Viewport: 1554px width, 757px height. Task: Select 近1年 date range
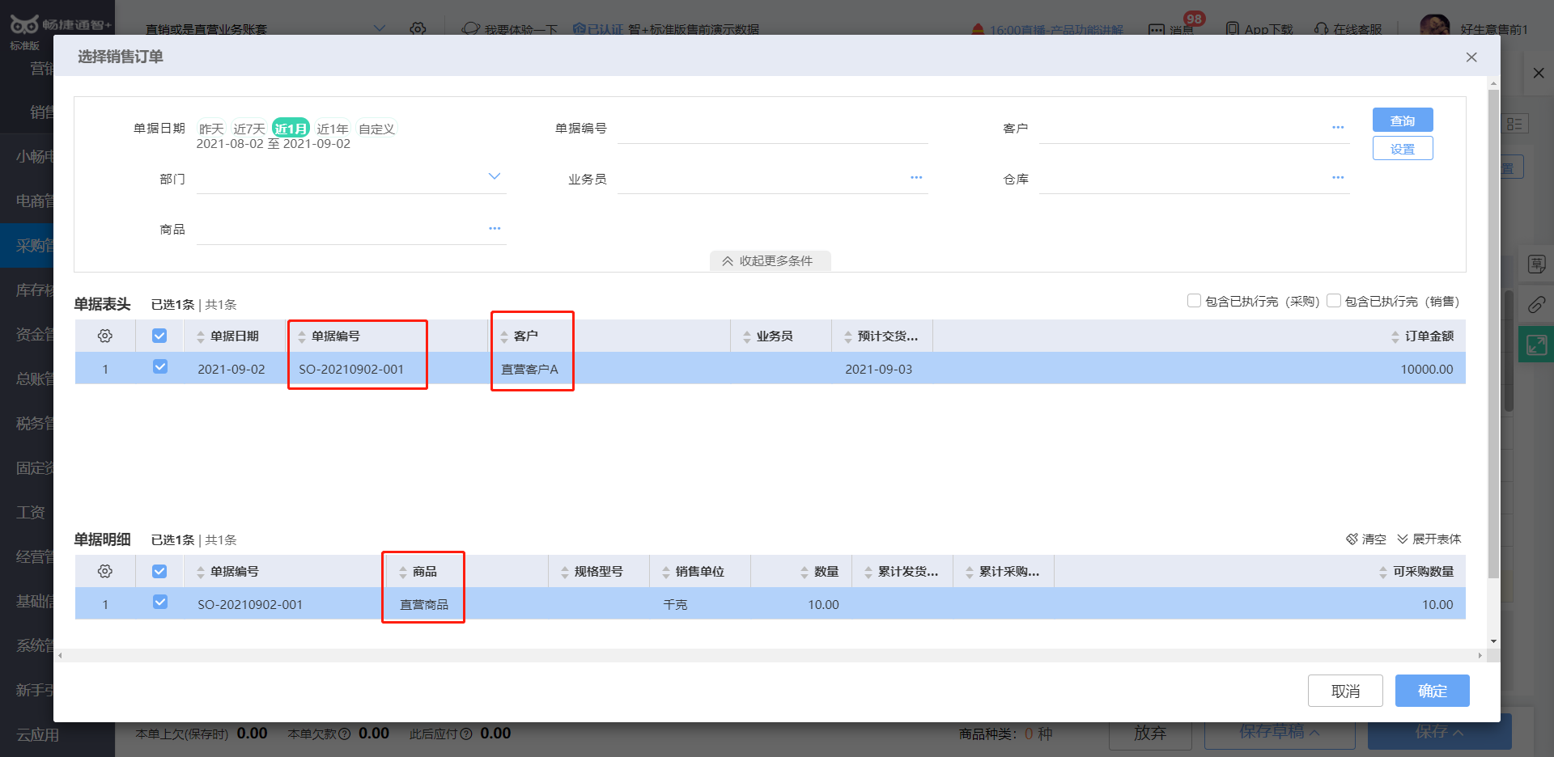pos(333,129)
